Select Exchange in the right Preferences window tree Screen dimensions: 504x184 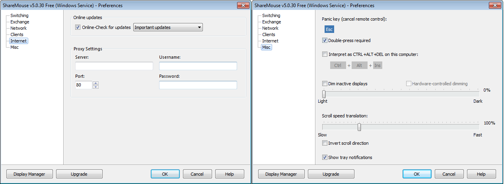coord(271,22)
